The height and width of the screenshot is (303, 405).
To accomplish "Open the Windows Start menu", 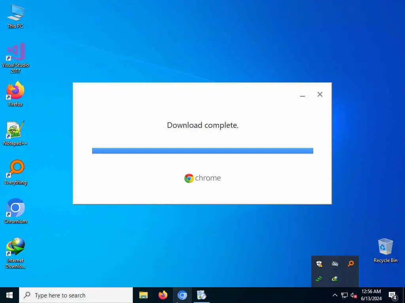I will pos(9,295).
